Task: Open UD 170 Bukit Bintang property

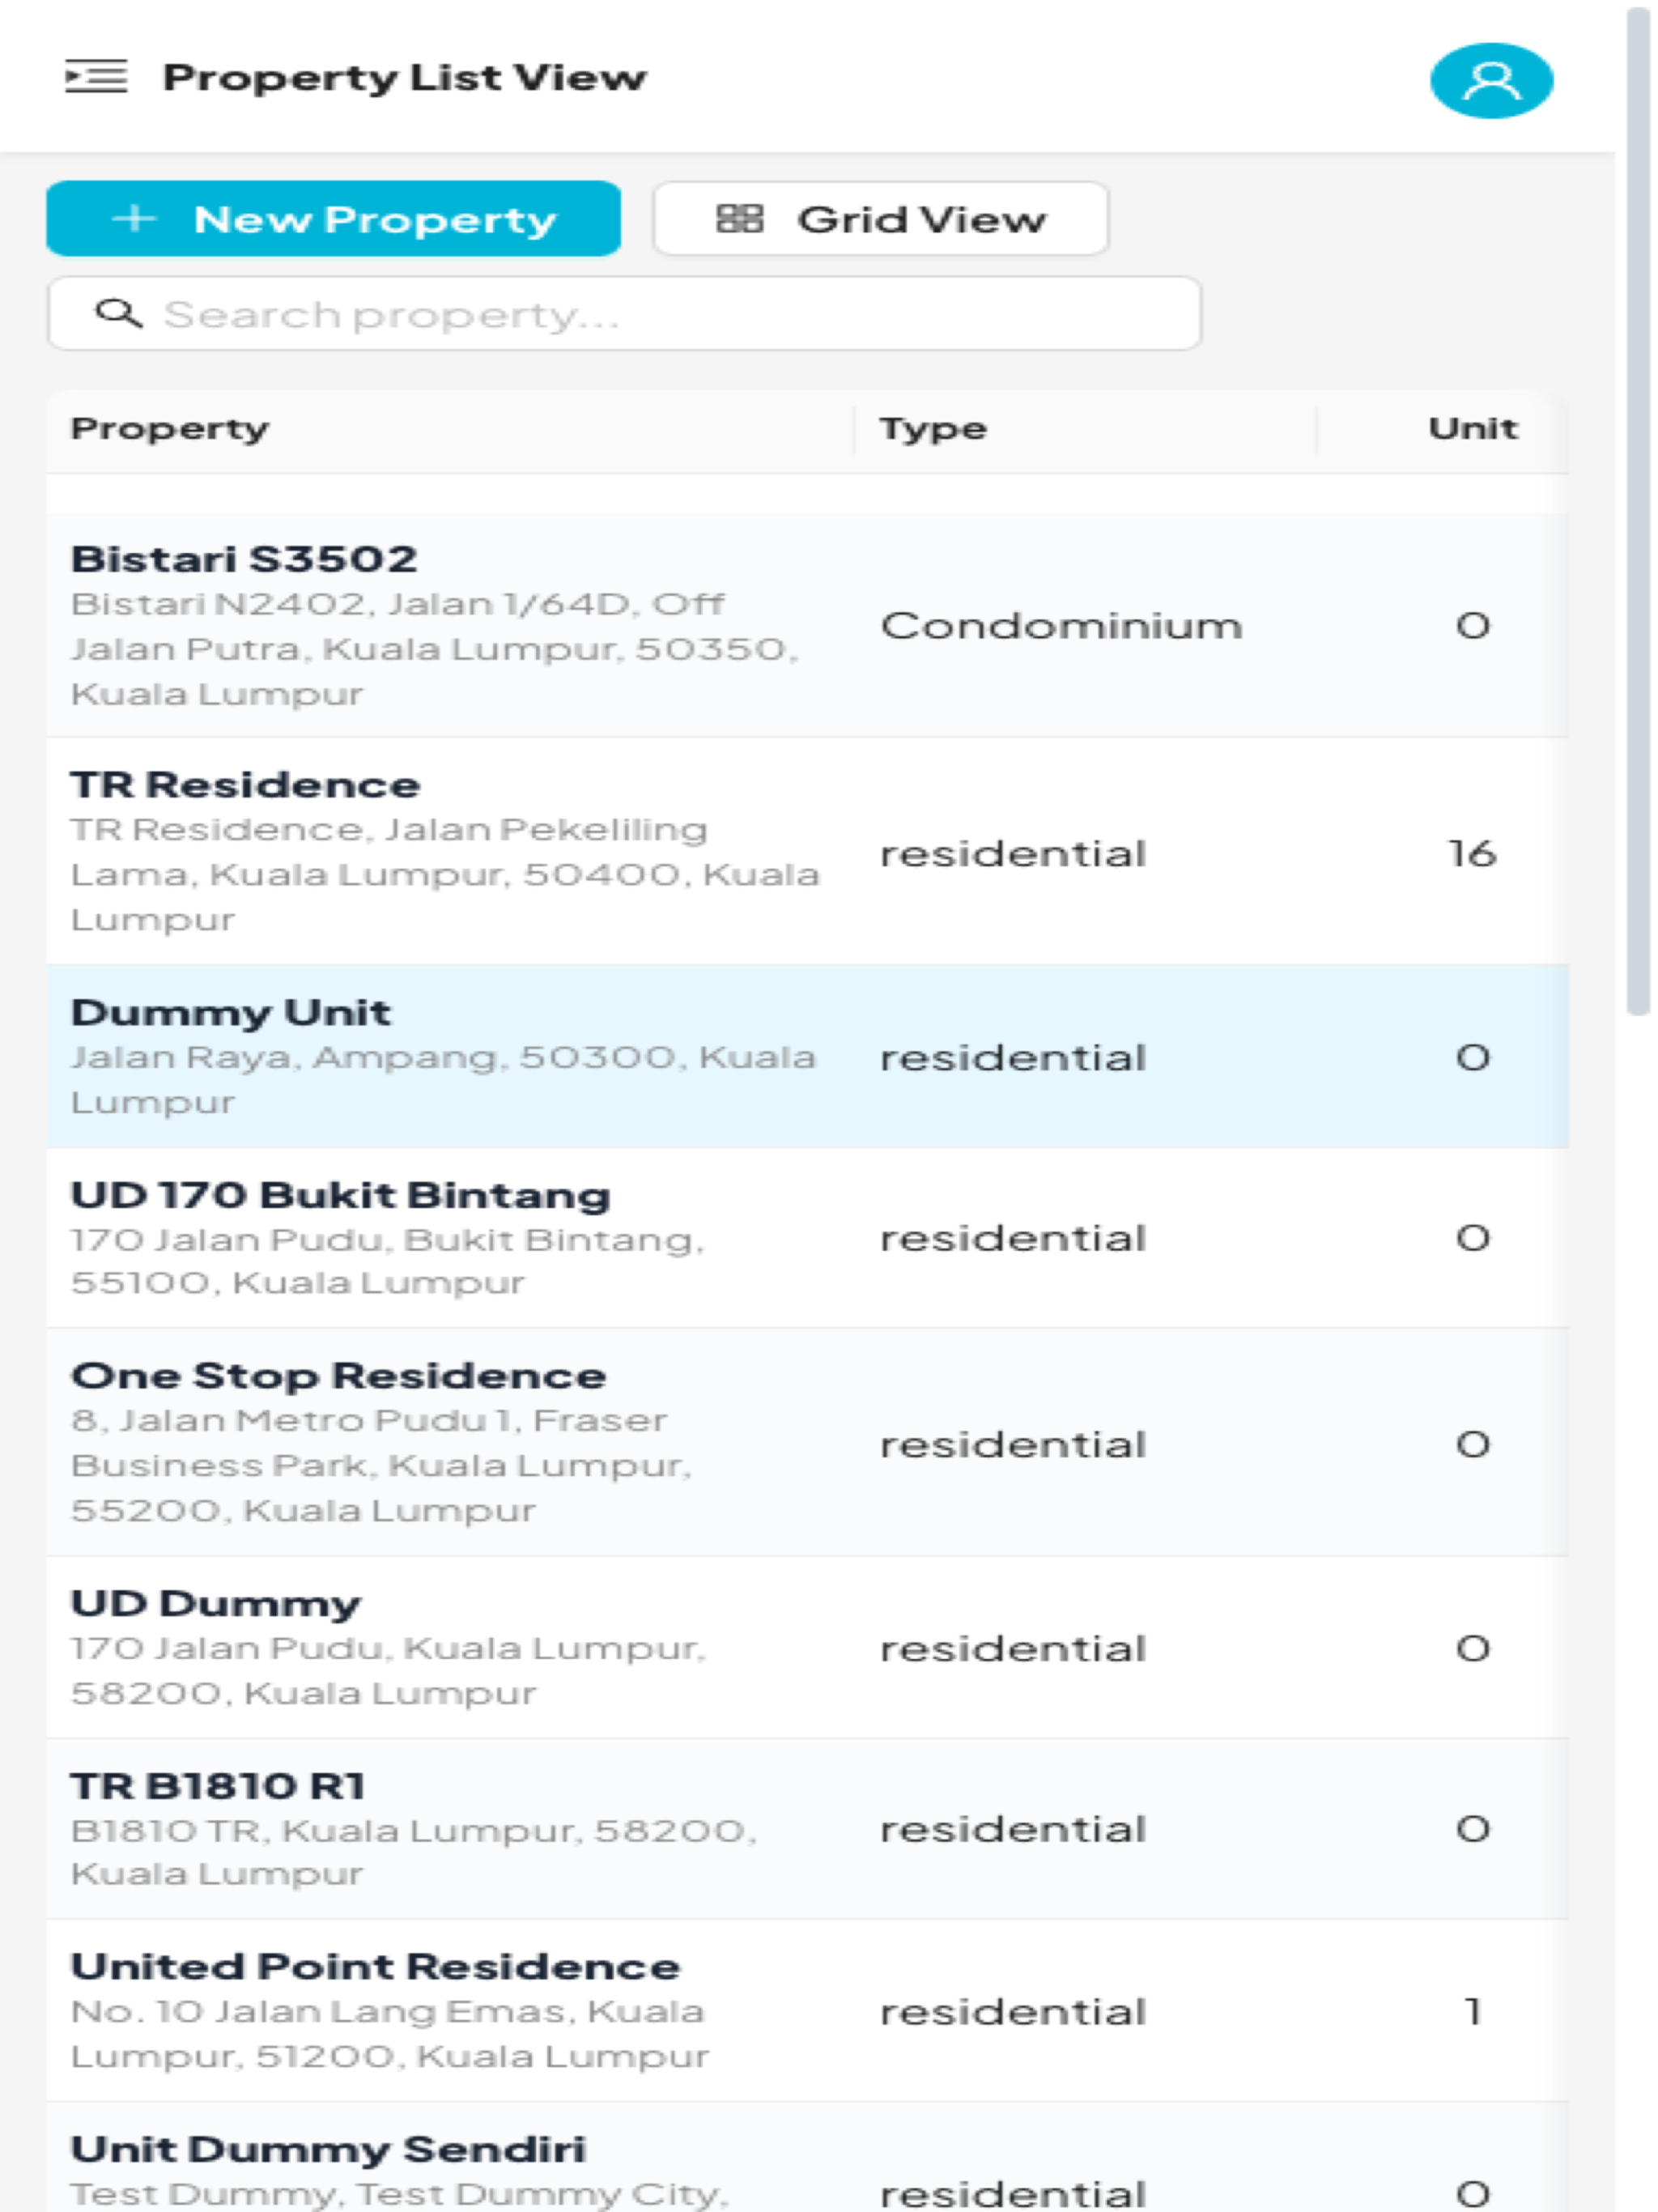Action: [x=807, y=1238]
